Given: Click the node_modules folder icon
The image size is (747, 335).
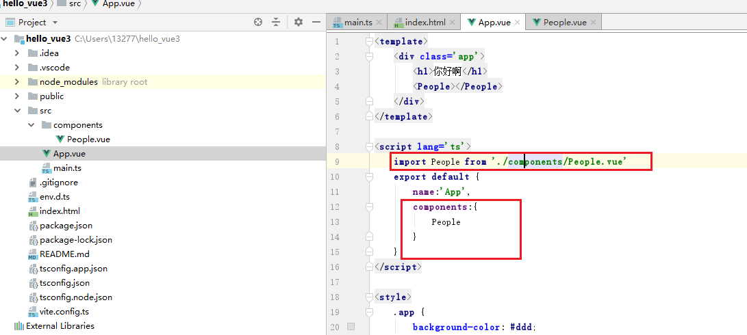Looking at the screenshot, I should (x=32, y=82).
